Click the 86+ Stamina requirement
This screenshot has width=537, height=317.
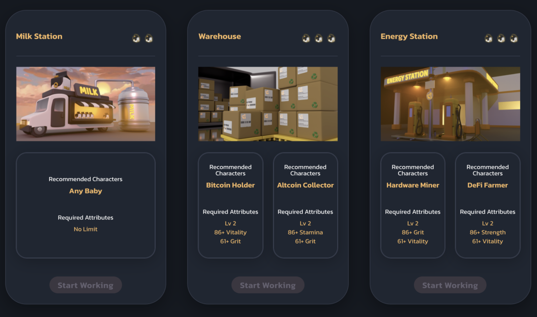tap(305, 232)
